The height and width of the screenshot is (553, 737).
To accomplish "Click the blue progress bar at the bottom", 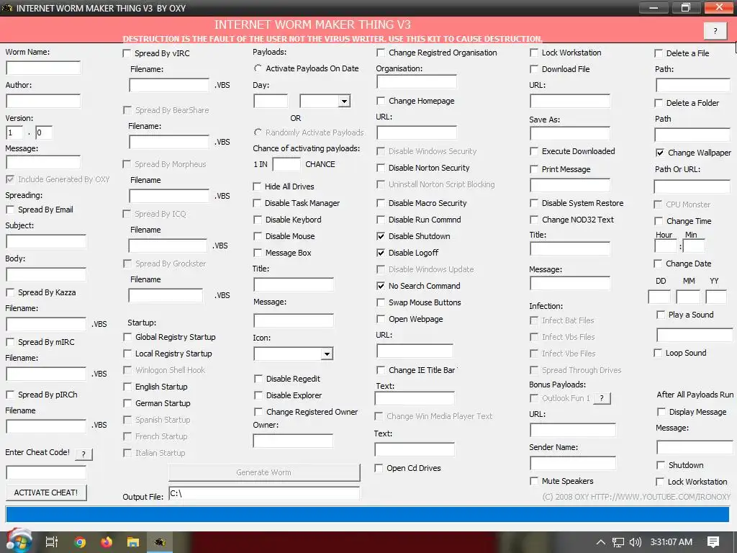I will pyautogui.click(x=368, y=514).
